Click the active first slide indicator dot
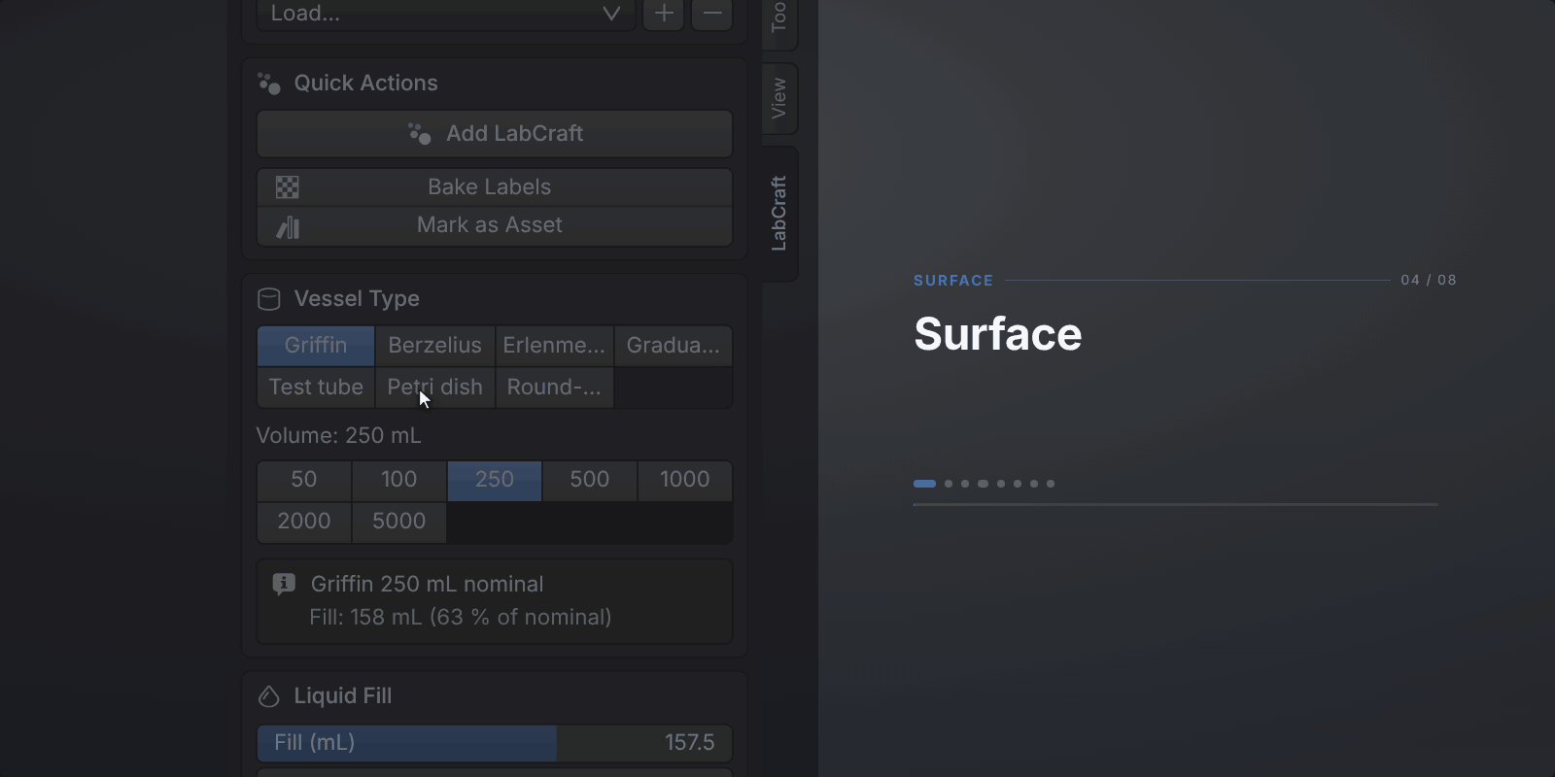The width and height of the screenshot is (1555, 777). 925,484
